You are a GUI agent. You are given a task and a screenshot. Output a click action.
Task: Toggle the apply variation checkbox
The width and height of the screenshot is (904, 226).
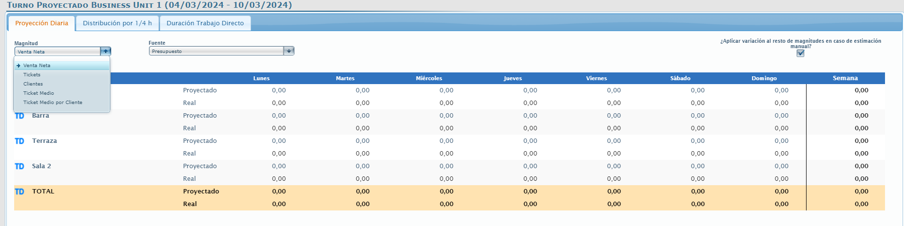(x=800, y=53)
